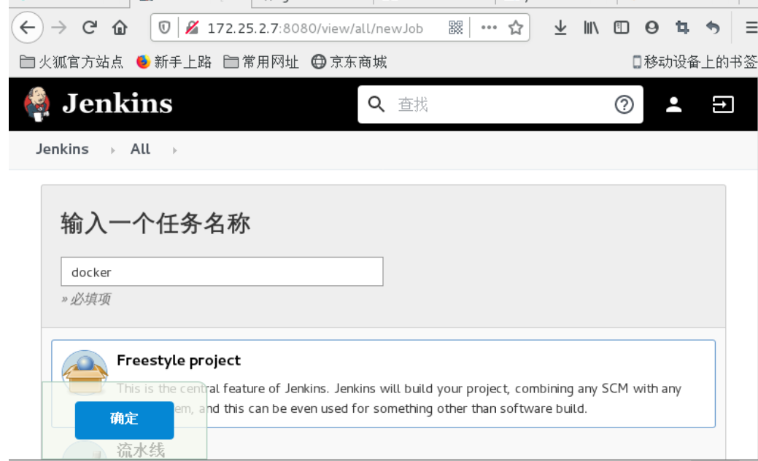Click the Freestyle project box icon
This screenshot has width=758, height=461.
[x=85, y=373]
